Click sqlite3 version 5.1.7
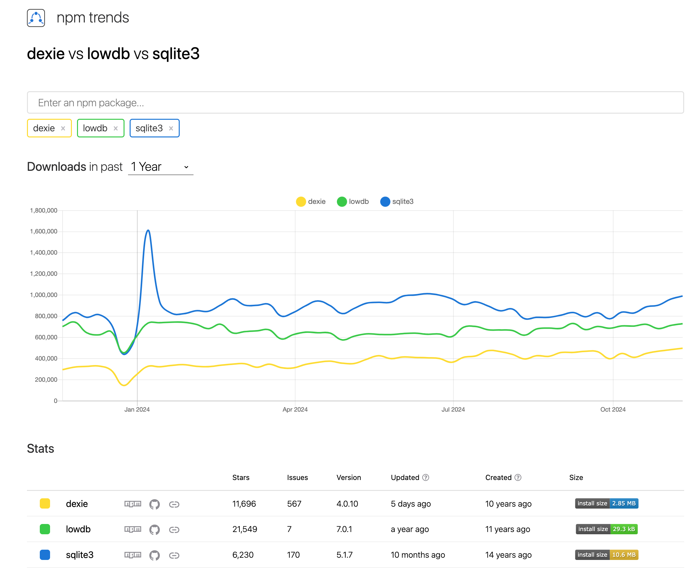This screenshot has width=697, height=576. [x=345, y=555]
